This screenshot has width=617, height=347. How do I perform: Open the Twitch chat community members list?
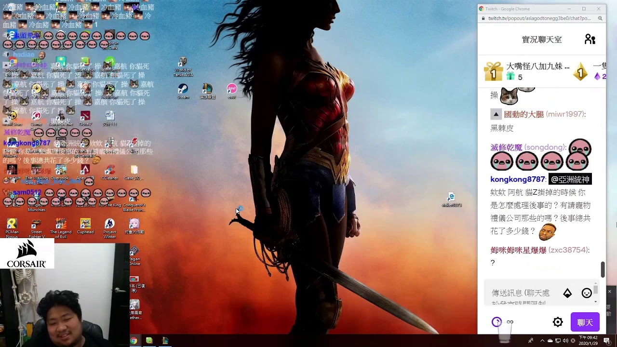point(590,40)
